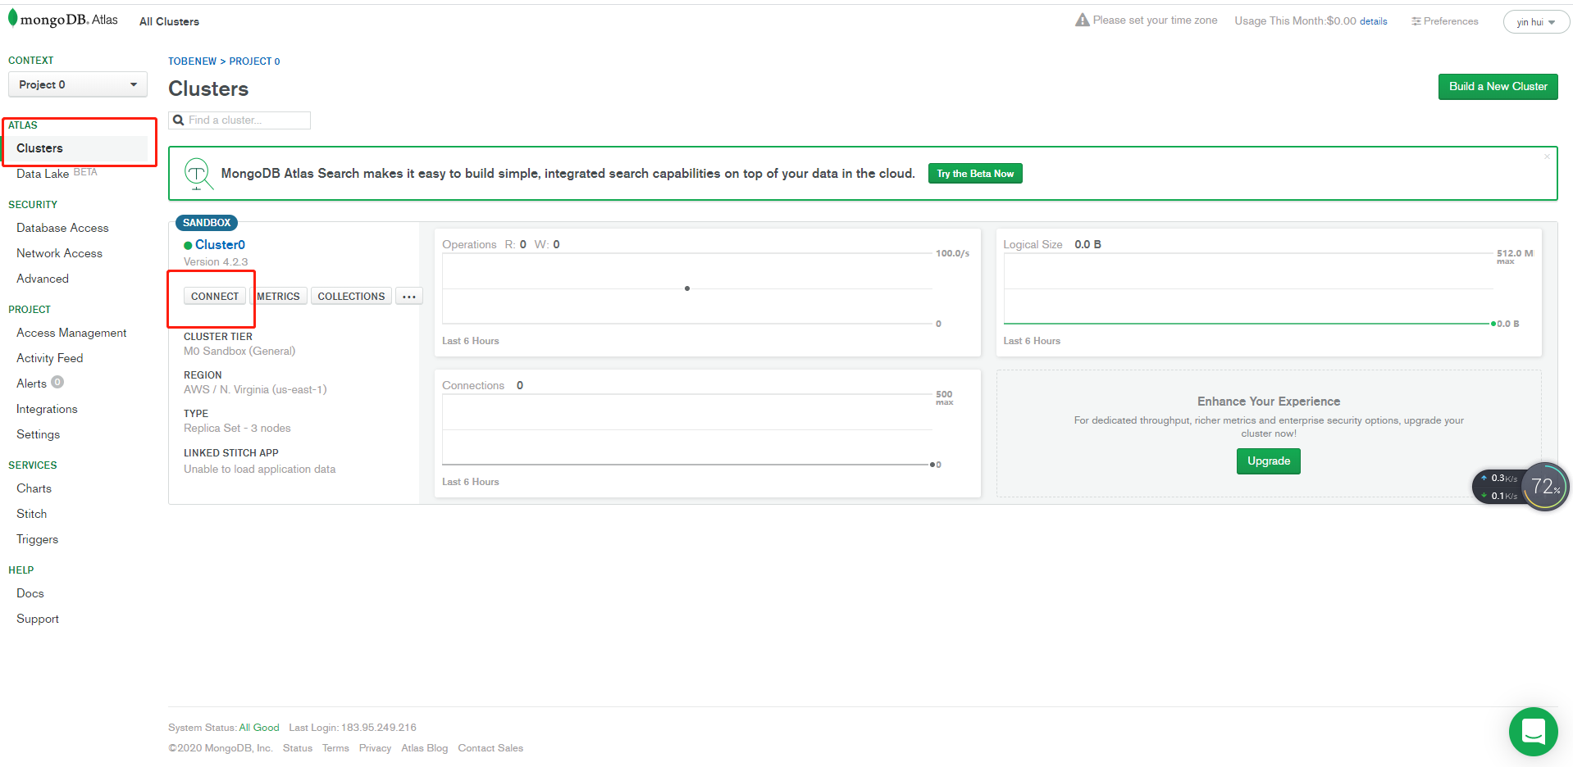1573x767 pixels.
Task: Open Data Lake in the sidebar
Action: point(43,174)
